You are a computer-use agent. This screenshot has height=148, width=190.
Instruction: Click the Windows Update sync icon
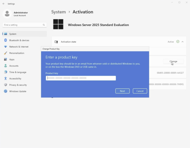point(6,91)
